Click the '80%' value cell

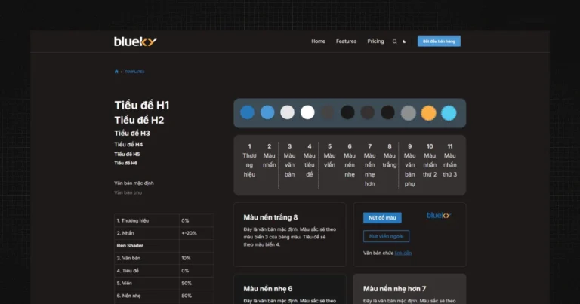coord(196,296)
